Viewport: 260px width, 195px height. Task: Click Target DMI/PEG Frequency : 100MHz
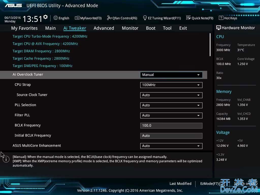coord(42,66)
